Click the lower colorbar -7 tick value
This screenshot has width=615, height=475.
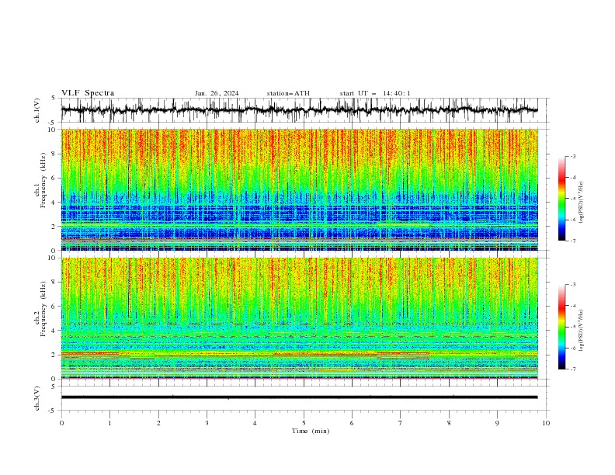pos(573,369)
